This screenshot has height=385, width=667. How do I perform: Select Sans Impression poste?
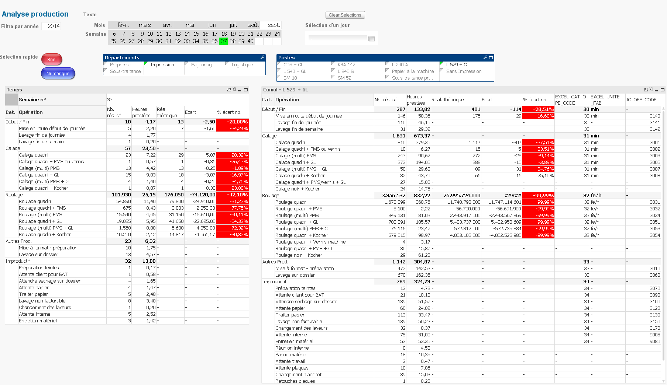[x=467, y=71]
